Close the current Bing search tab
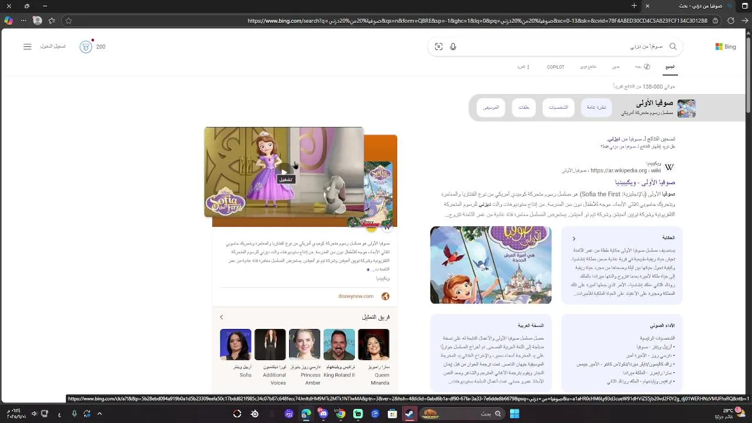 647,6
